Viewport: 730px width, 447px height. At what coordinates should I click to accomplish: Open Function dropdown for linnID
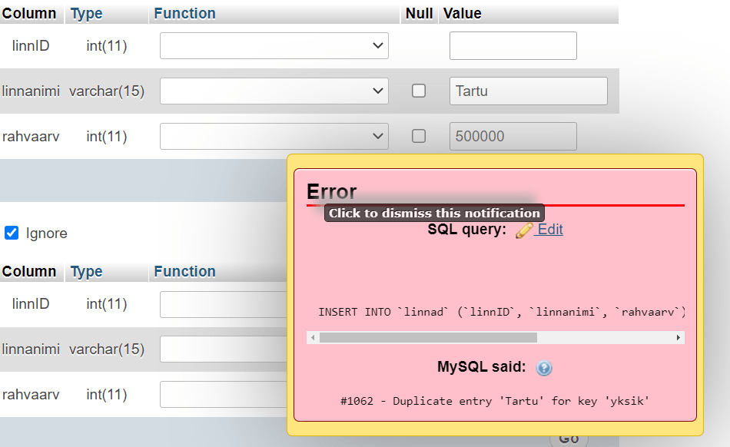point(274,46)
